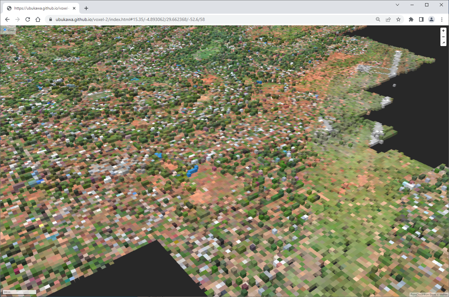Open the Extensions puzzle menu
Image resolution: width=449 pixels, height=297 pixels.
[411, 19]
